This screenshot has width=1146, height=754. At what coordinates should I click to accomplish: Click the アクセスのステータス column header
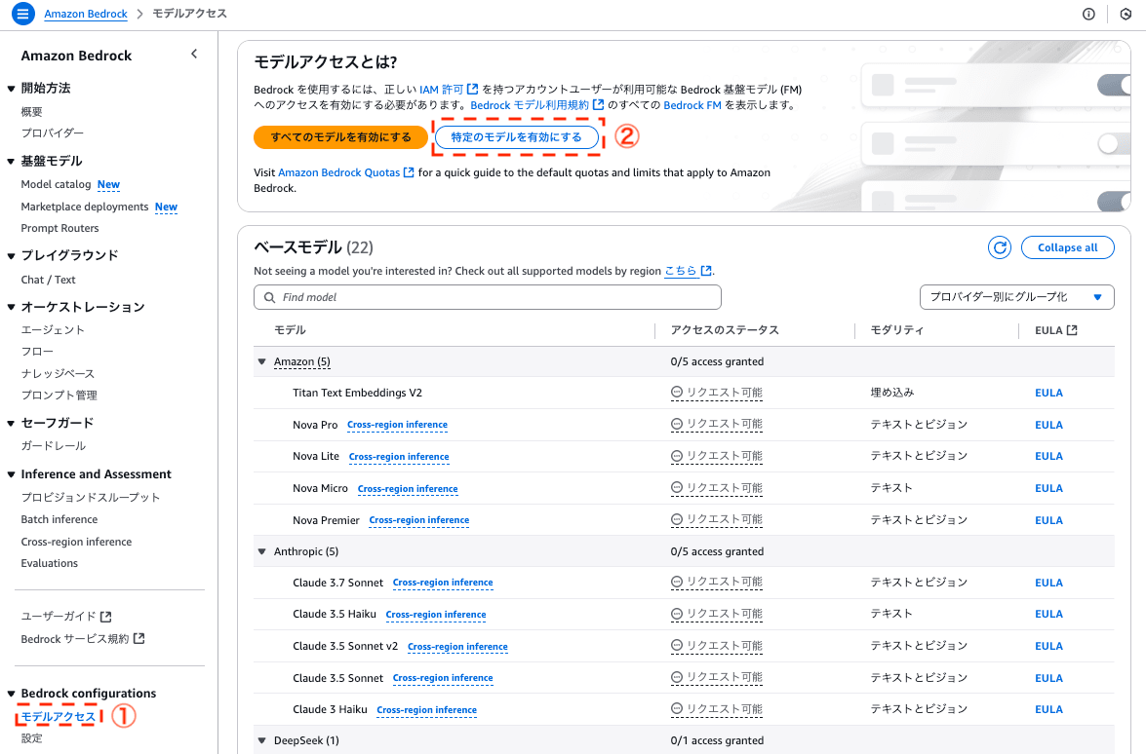pyautogui.click(x=725, y=330)
